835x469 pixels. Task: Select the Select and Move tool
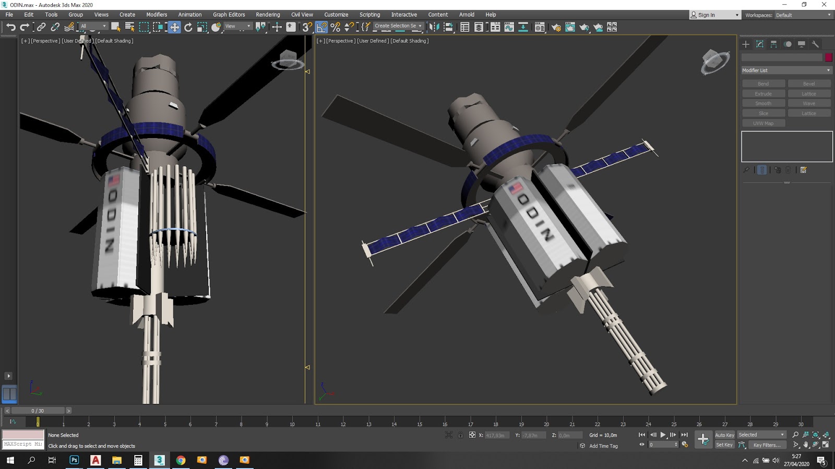pos(175,27)
